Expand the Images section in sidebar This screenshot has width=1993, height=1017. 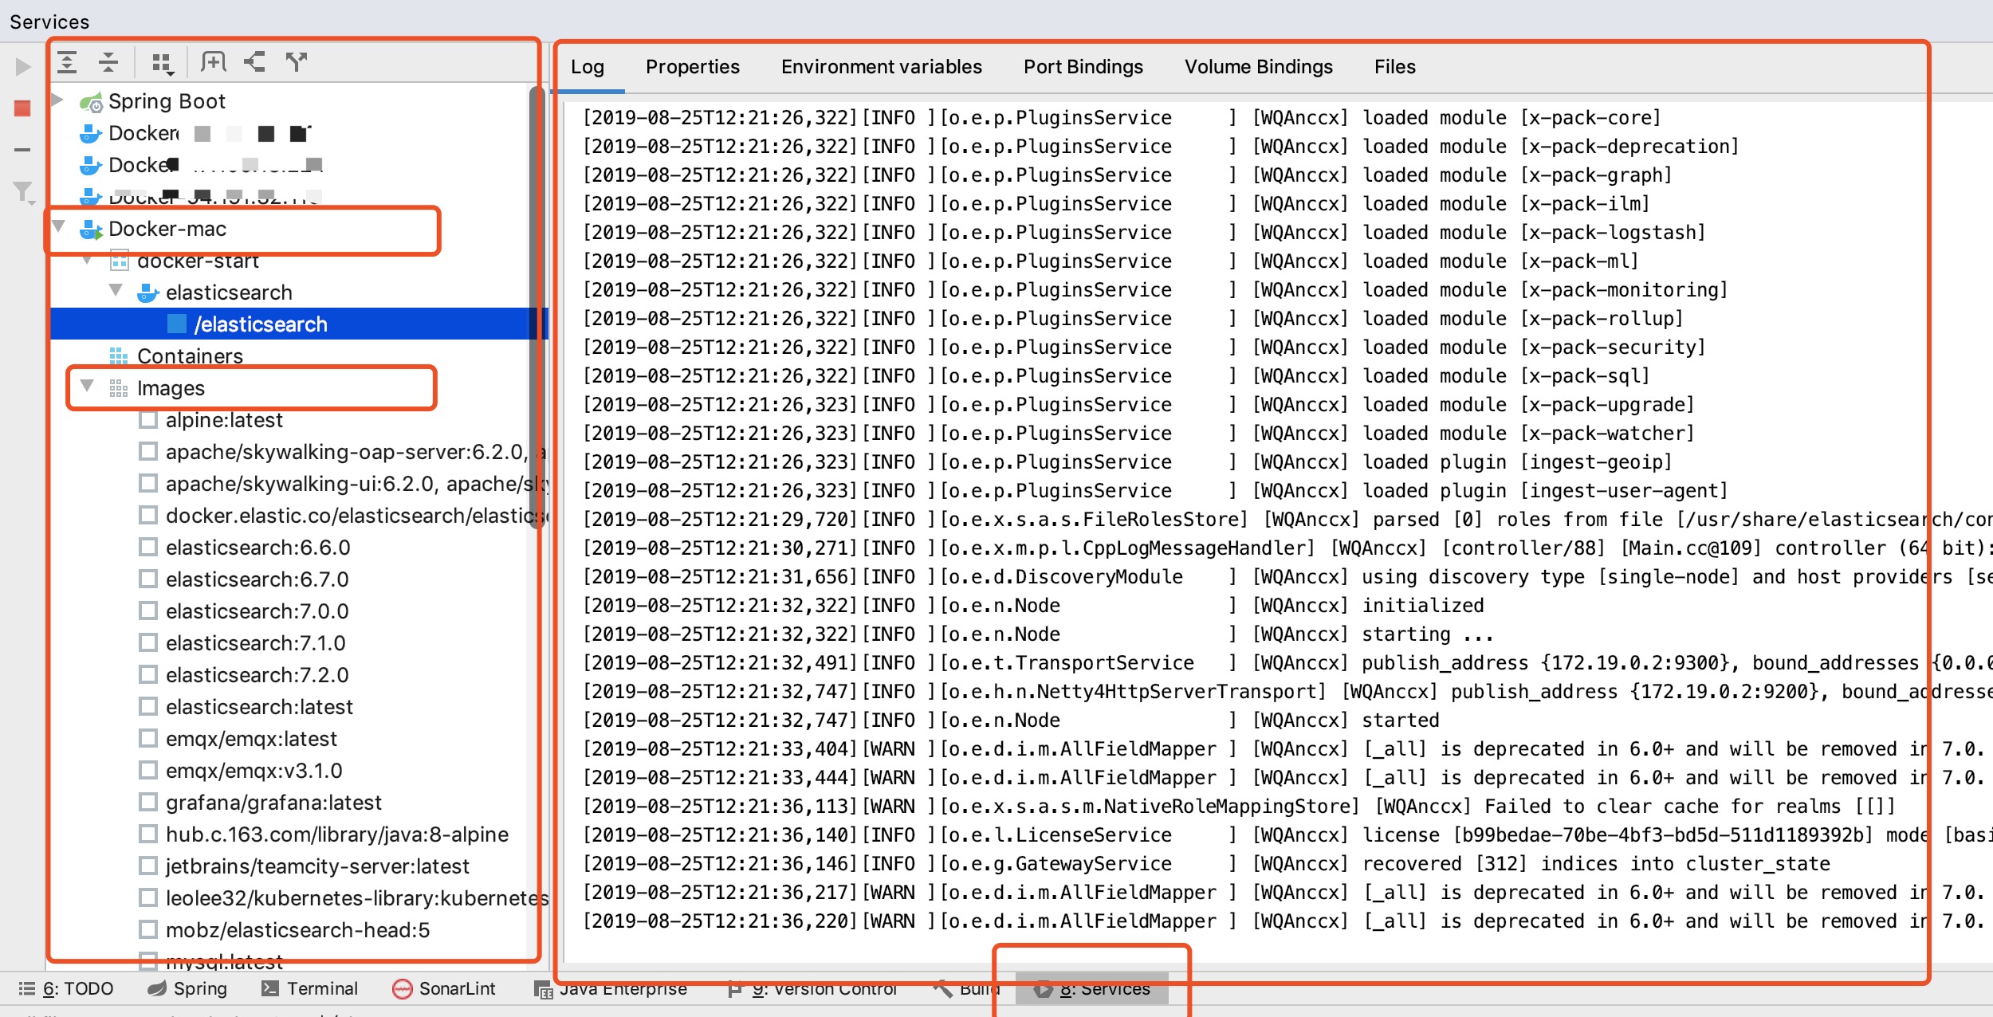point(85,387)
